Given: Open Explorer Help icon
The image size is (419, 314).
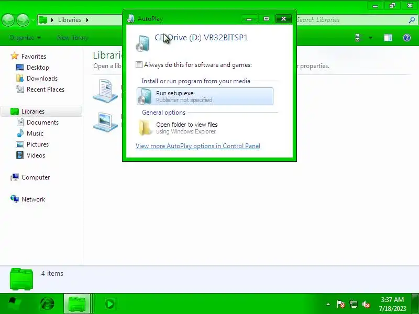Looking at the screenshot, I should coord(407,38).
